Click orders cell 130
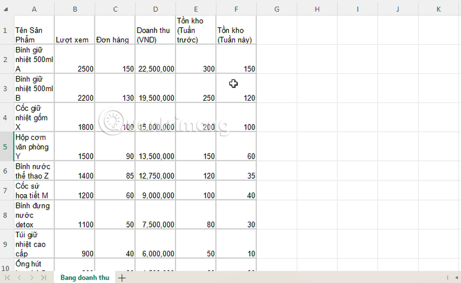461x283 pixels. pyautogui.click(x=115, y=88)
